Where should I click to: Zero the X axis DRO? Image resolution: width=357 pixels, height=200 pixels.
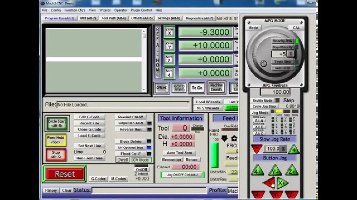(169, 32)
